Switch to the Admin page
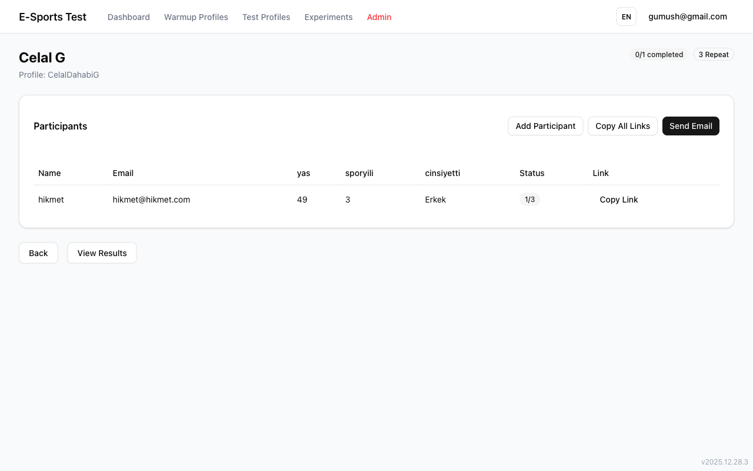The image size is (753, 471). click(379, 17)
